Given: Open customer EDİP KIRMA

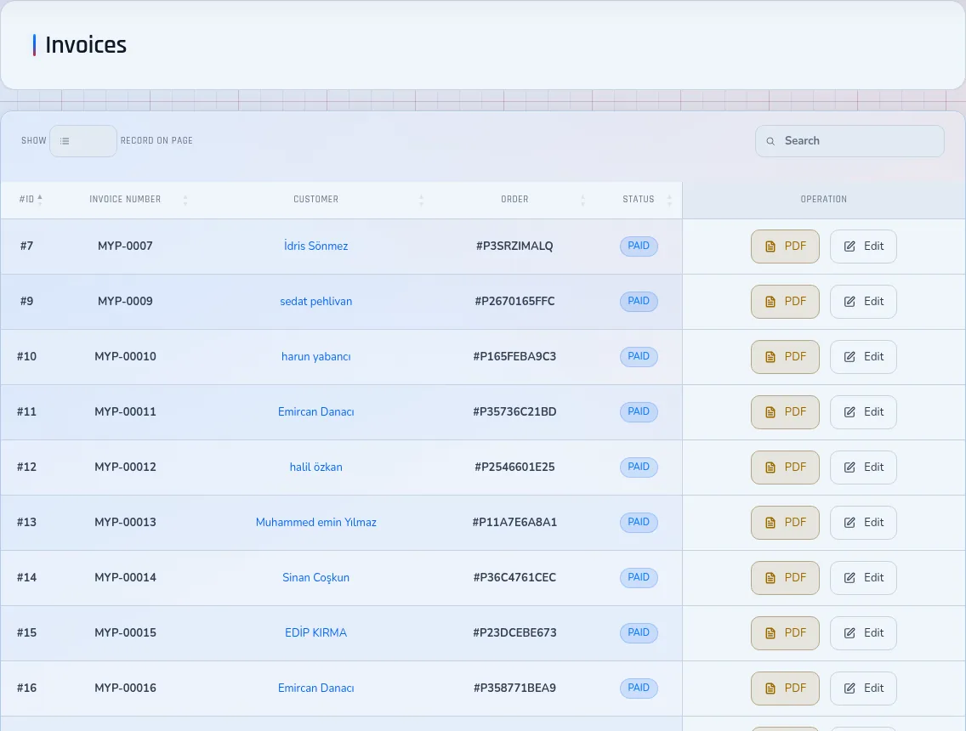Looking at the screenshot, I should tap(316, 632).
